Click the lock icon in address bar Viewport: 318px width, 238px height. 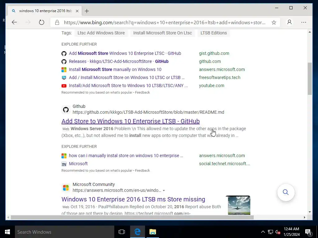click(x=57, y=22)
